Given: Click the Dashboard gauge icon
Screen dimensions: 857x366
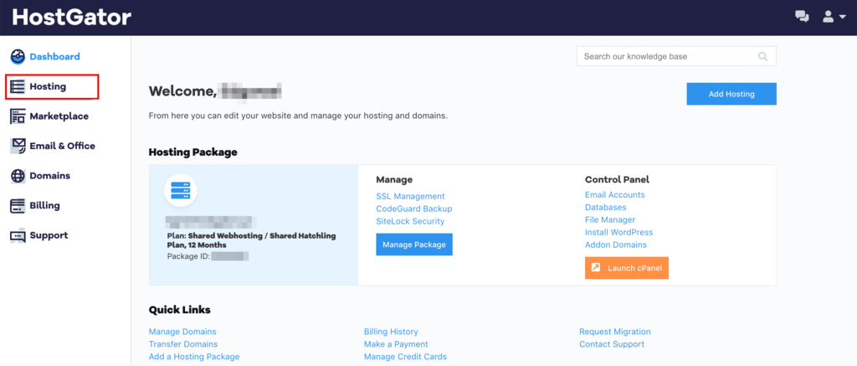Looking at the screenshot, I should pos(18,56).
